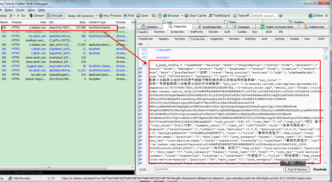Select request Headers inspector tab
332x182 pixels.
143,32
